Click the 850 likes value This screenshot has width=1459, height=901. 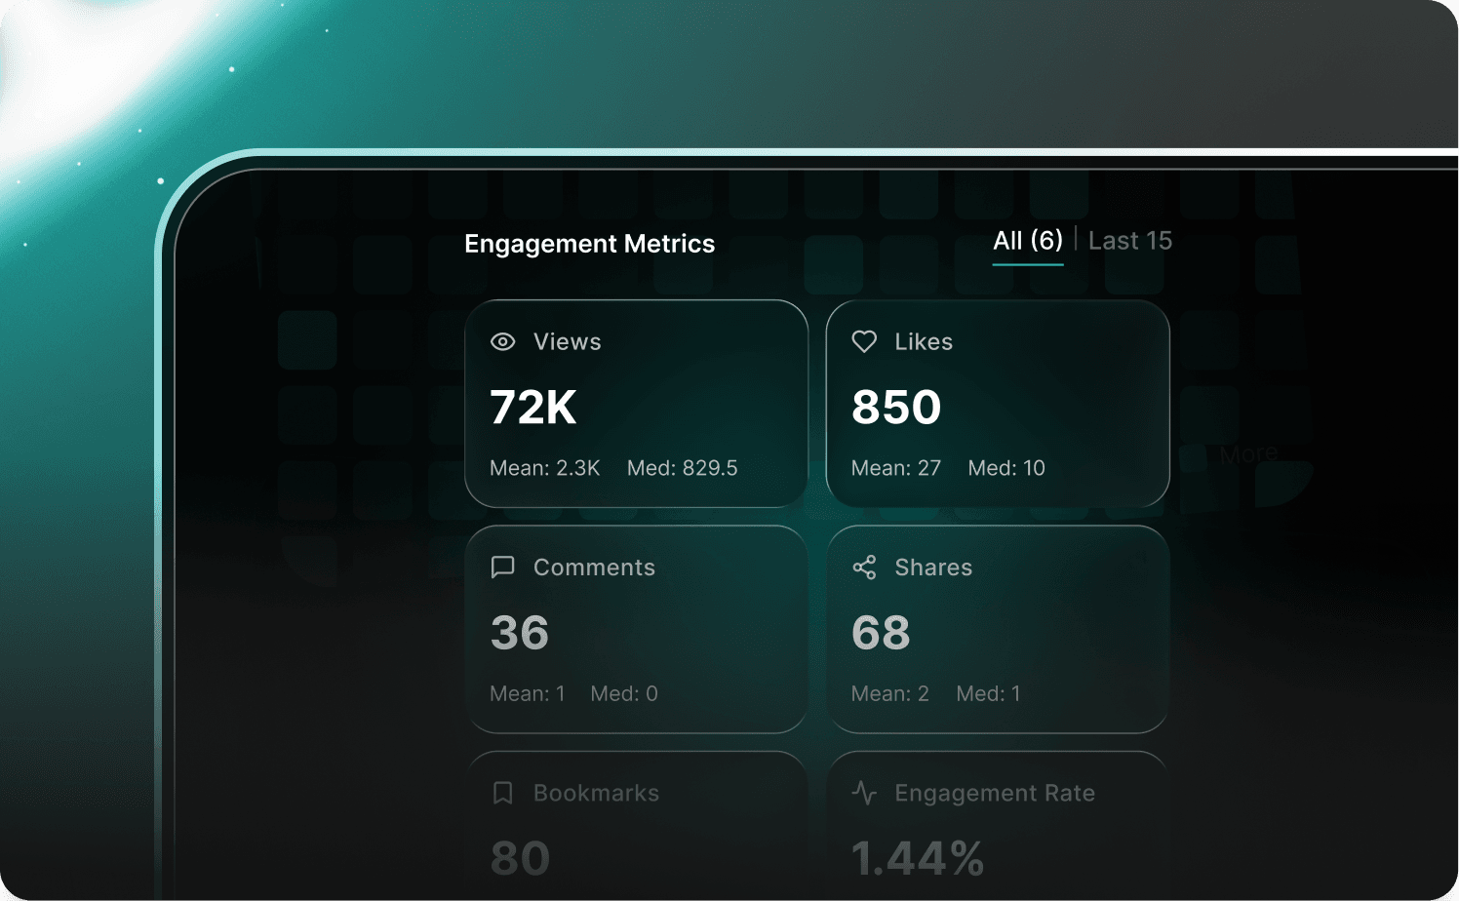tap(896, 407)
